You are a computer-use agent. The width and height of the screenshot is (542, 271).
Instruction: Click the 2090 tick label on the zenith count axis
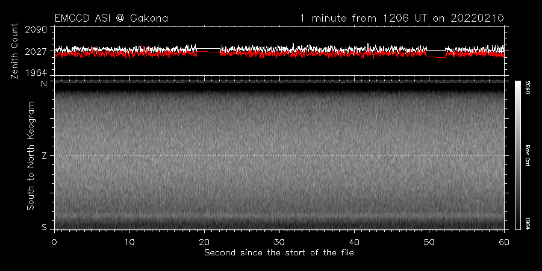[x=36, y=30]
